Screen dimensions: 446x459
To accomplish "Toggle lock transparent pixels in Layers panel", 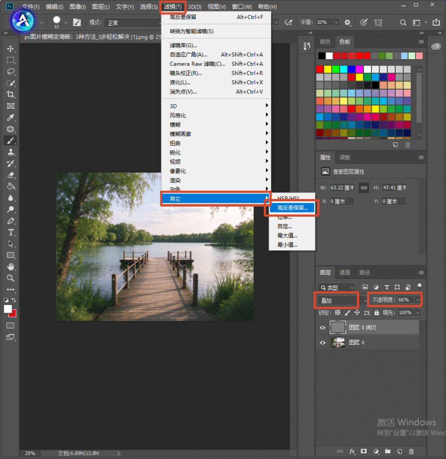I will click(338, 312).
